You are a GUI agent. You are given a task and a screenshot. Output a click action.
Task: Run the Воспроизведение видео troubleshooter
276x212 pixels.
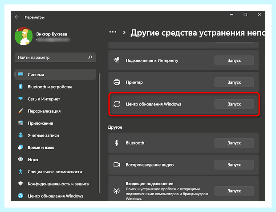coord(234,165)
